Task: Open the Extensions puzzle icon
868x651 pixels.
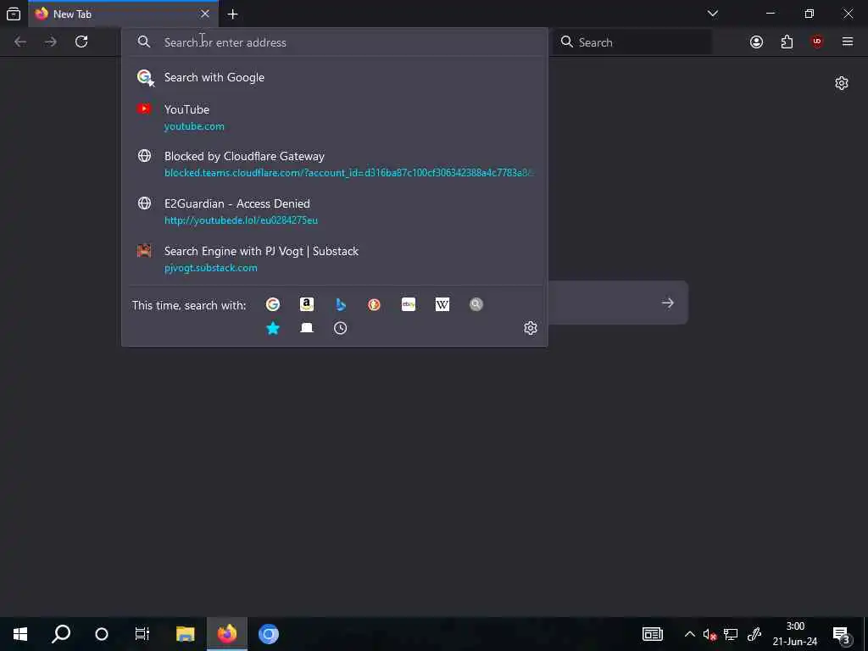Action: coord(787,42)
